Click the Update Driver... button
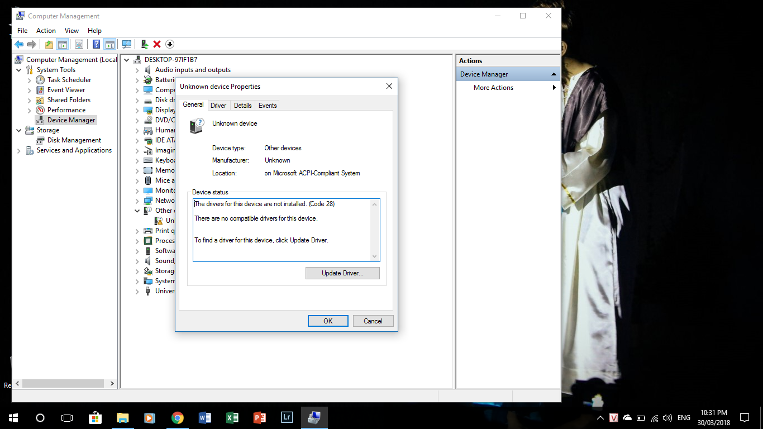Viewport: 763px width, 429px height. (342, 273)
